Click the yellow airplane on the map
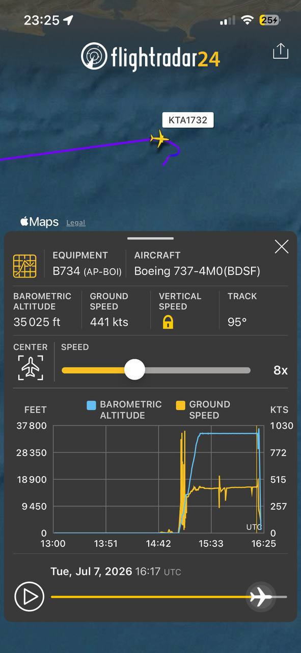 pos(160,138)
